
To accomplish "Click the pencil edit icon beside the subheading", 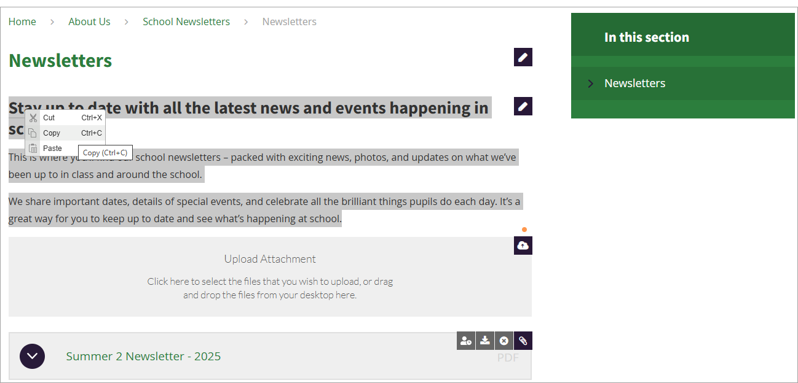I will tap(523, 106).
